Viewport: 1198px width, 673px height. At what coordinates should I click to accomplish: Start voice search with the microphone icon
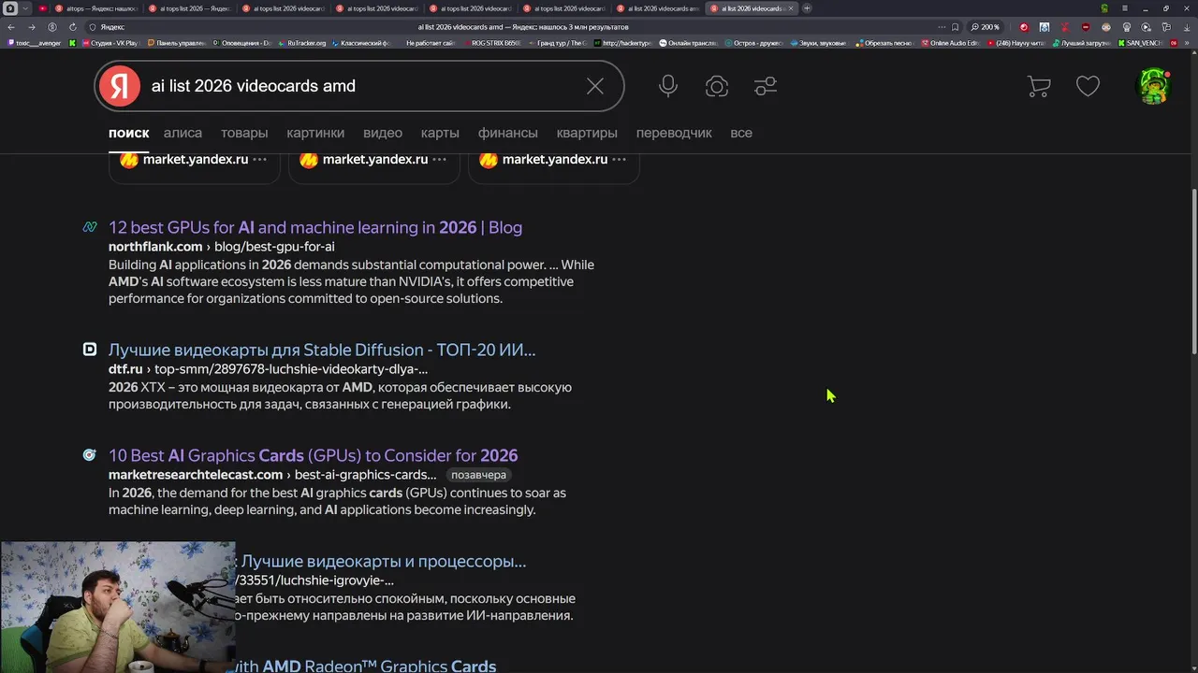pos(668,86)
